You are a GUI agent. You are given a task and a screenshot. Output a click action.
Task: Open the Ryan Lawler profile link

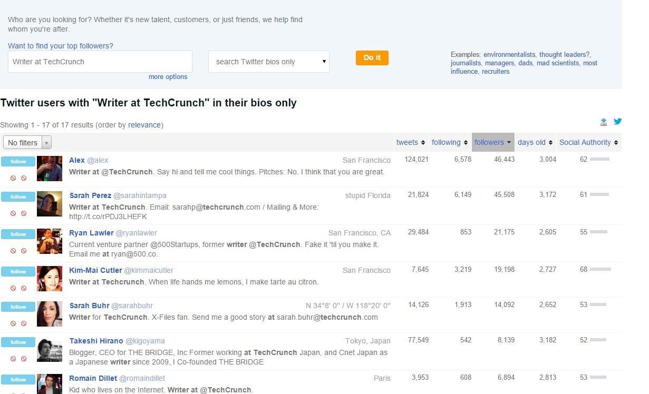(91, 233)
